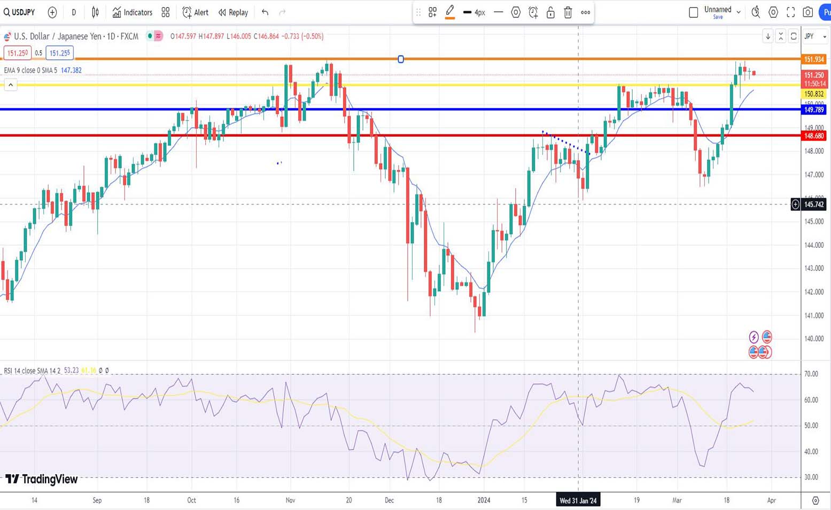Enter fullscreen mode
Viewport: 831px width, 510px height.
(x=791, y=12)
